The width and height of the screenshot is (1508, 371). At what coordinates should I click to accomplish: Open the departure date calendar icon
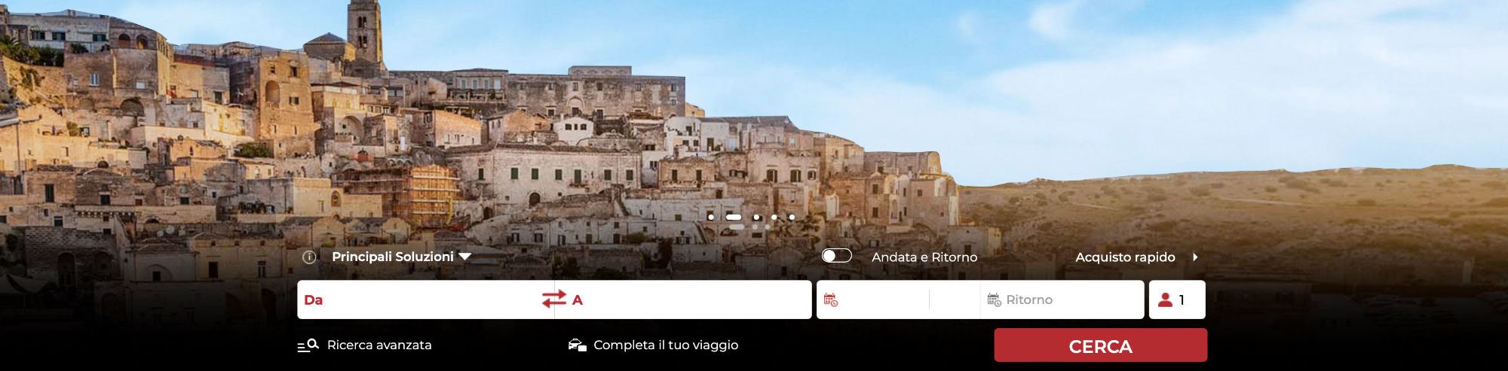click(x=830, y=300)
